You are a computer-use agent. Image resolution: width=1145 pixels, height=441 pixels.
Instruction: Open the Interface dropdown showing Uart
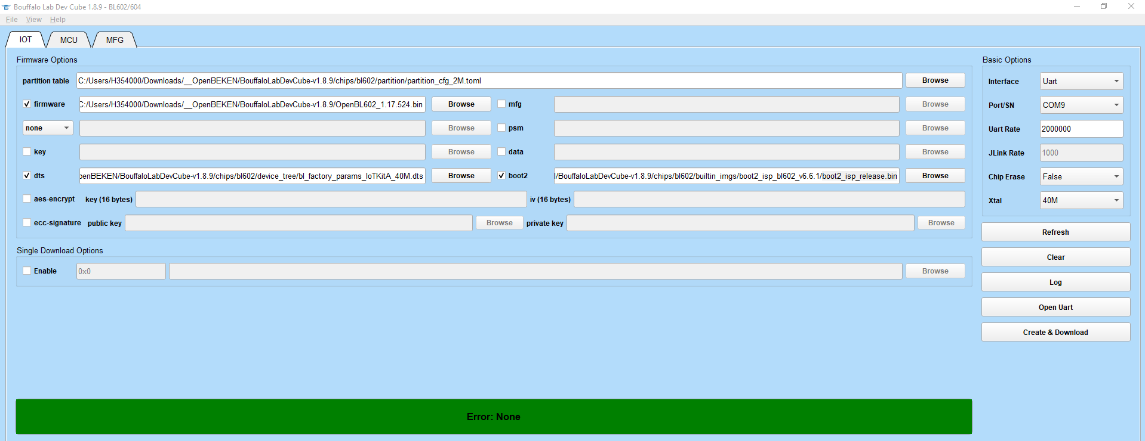pyautogui.click(x=1081, y=81)
